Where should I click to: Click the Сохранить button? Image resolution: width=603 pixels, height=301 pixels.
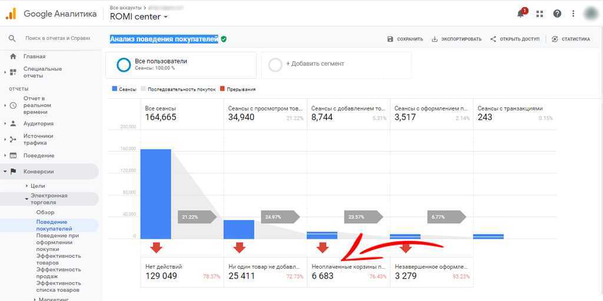405,39
